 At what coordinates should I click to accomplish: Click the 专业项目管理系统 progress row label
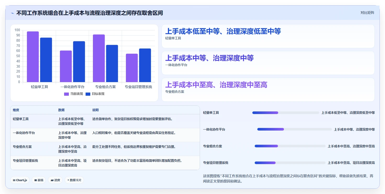[x=216, y=163]
